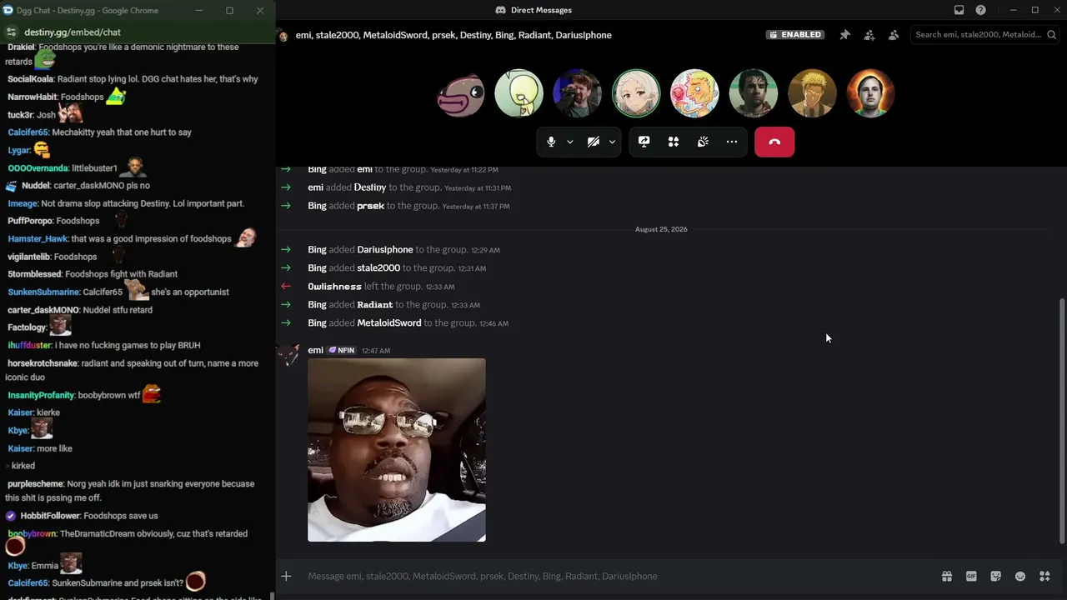Click the group DM title in header

click(x=453, y=35)
